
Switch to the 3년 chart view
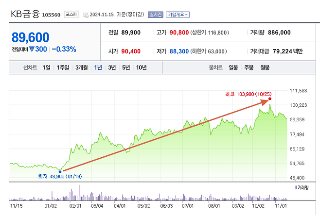click(112, 67)
